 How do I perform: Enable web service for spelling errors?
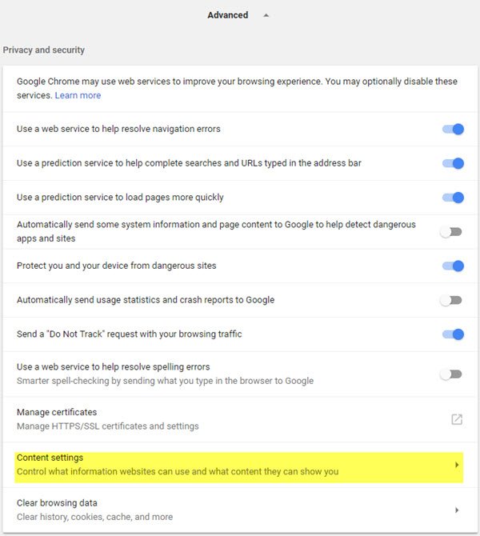[x=452, y=374]
